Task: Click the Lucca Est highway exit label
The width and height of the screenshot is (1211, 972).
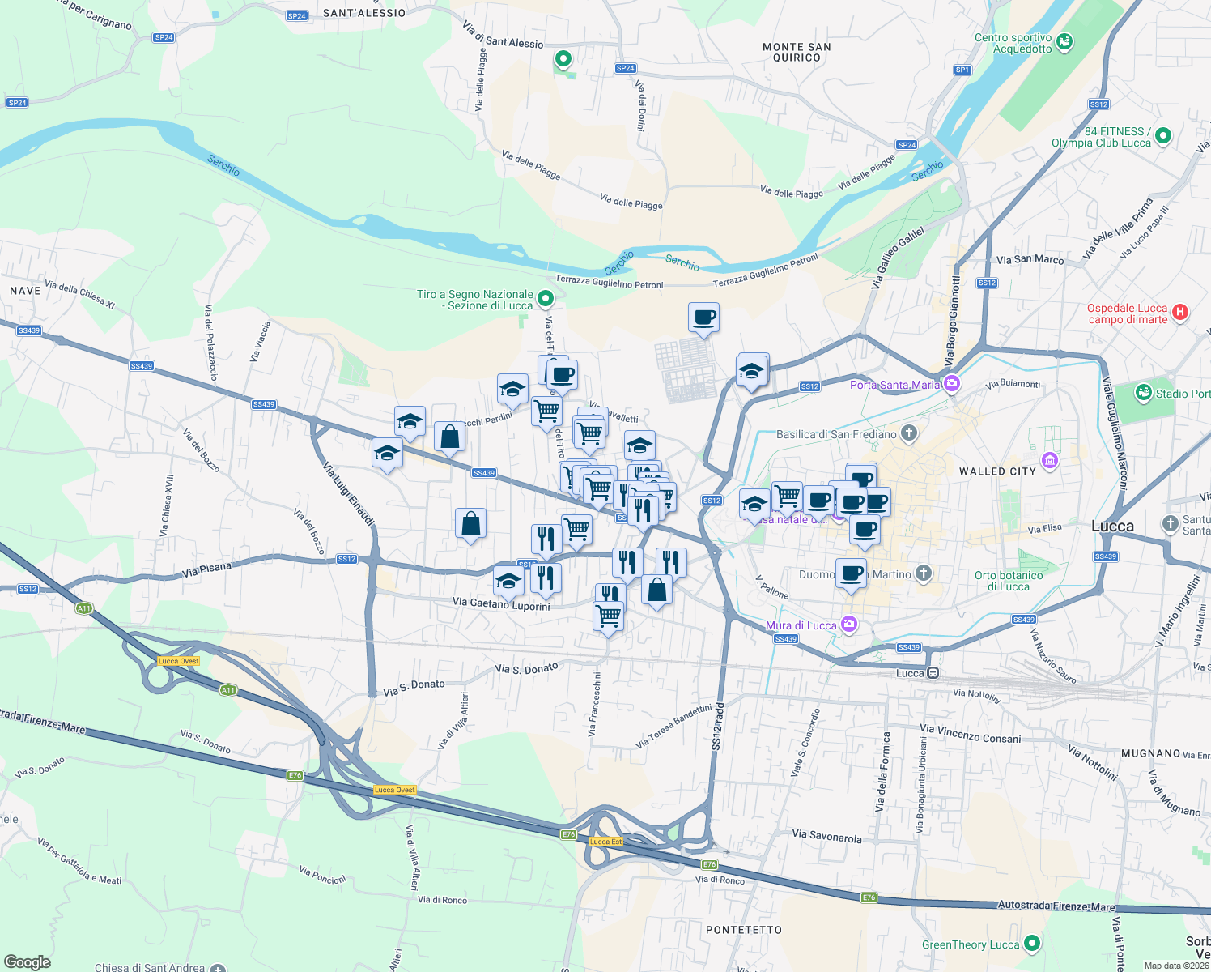Action: point(605,842)
